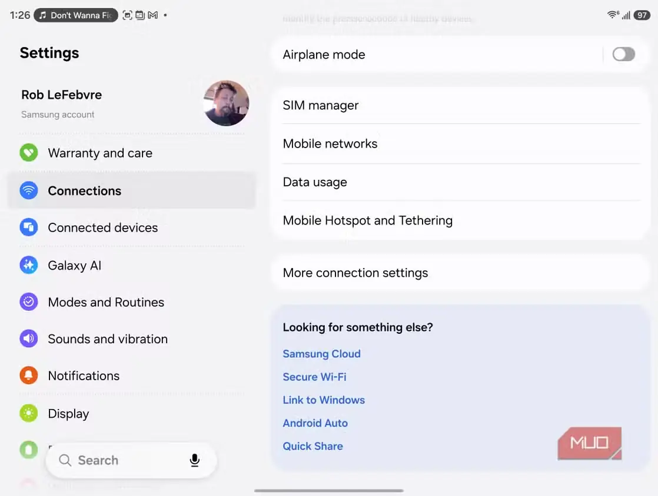Go to Galaxy AI settings
Viewport: 658px width, 496px height.
[132, 265]
